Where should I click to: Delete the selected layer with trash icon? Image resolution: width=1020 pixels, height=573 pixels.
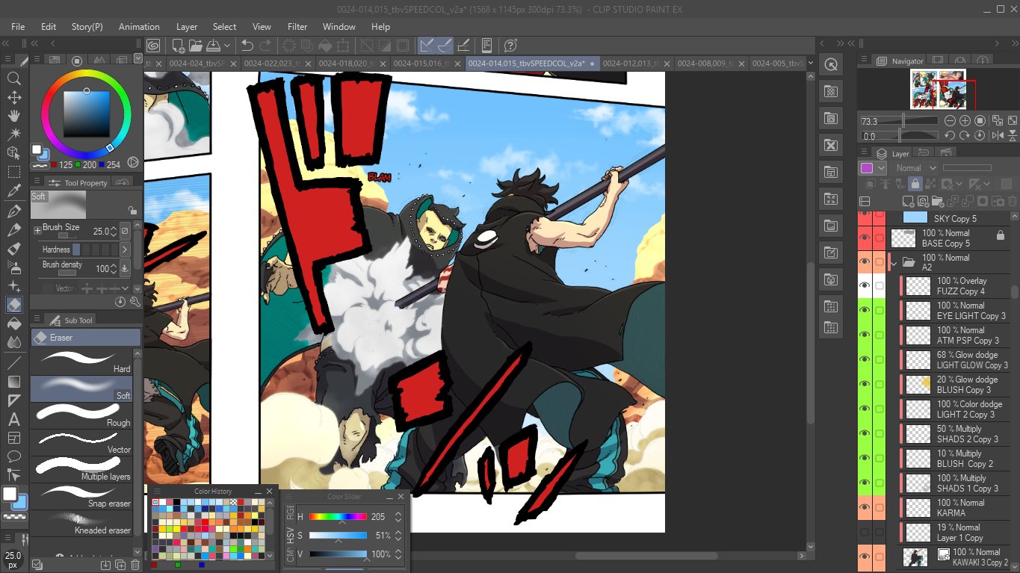point(1013,201)
